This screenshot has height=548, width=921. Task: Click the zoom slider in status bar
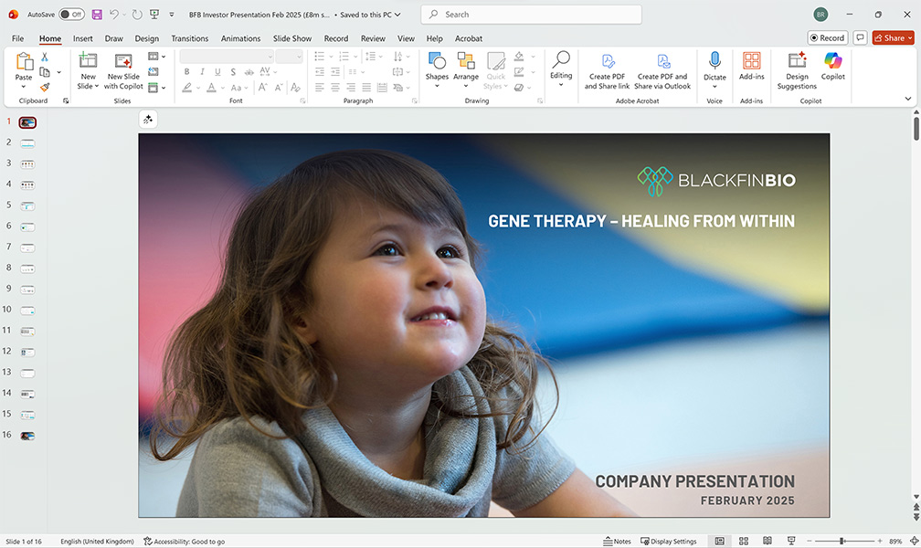(x=842, y=541)
